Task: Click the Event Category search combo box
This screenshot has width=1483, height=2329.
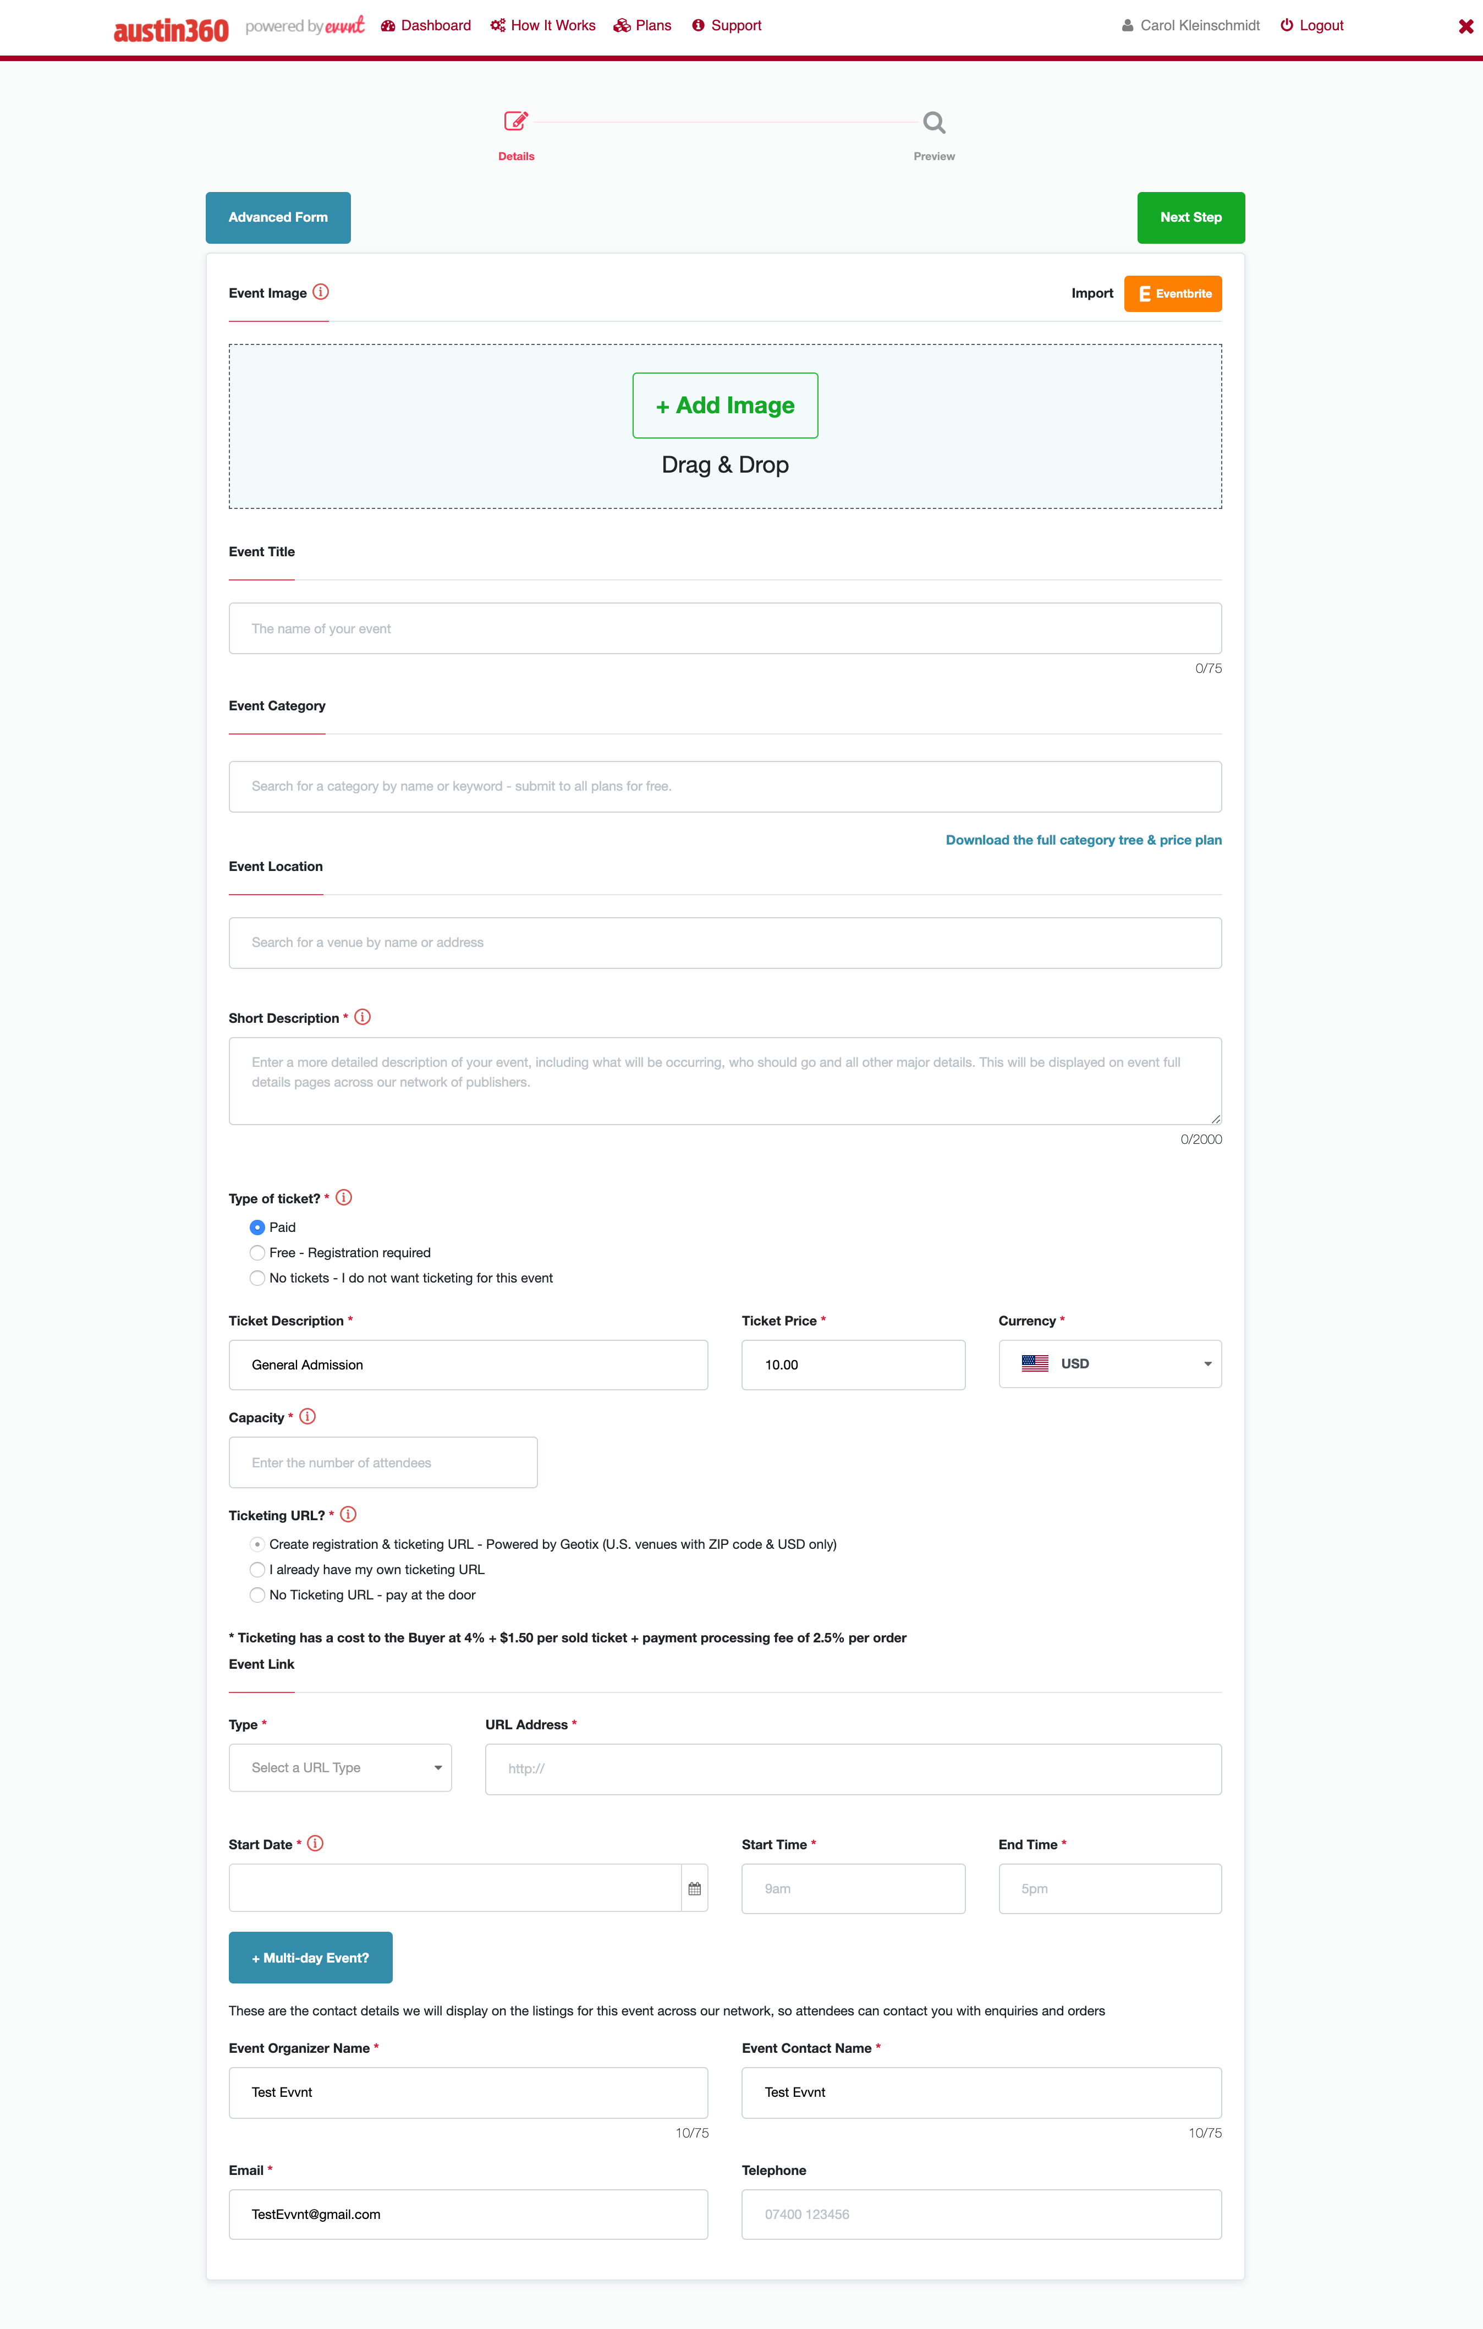Action: click(x=725, y=786)
